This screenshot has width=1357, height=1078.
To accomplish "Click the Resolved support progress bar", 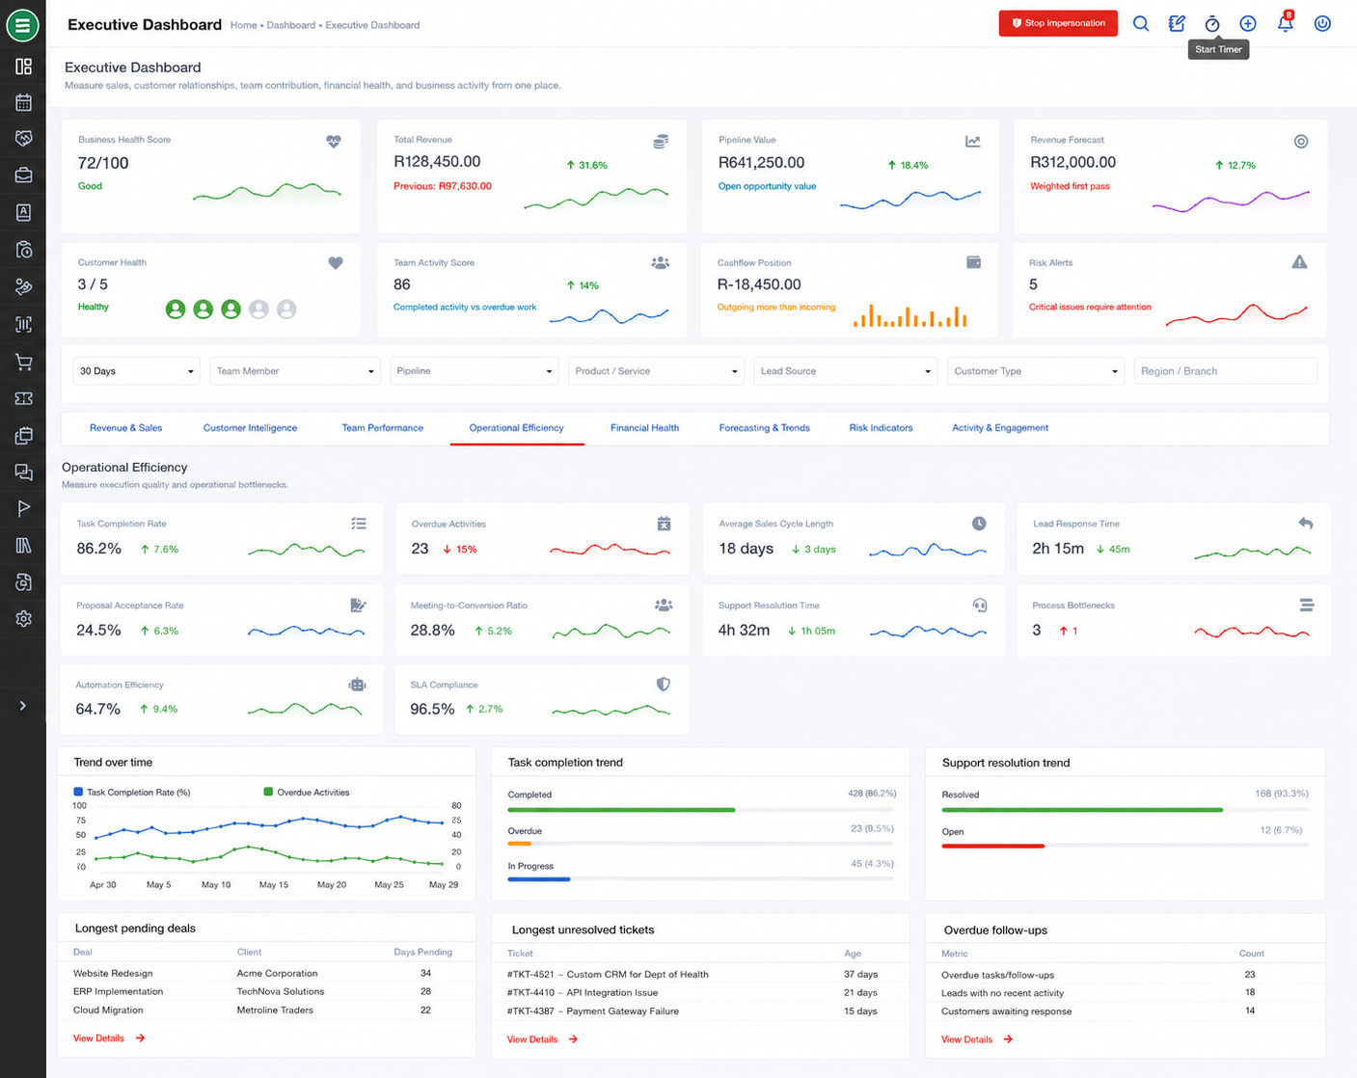I will [1125, 810].
